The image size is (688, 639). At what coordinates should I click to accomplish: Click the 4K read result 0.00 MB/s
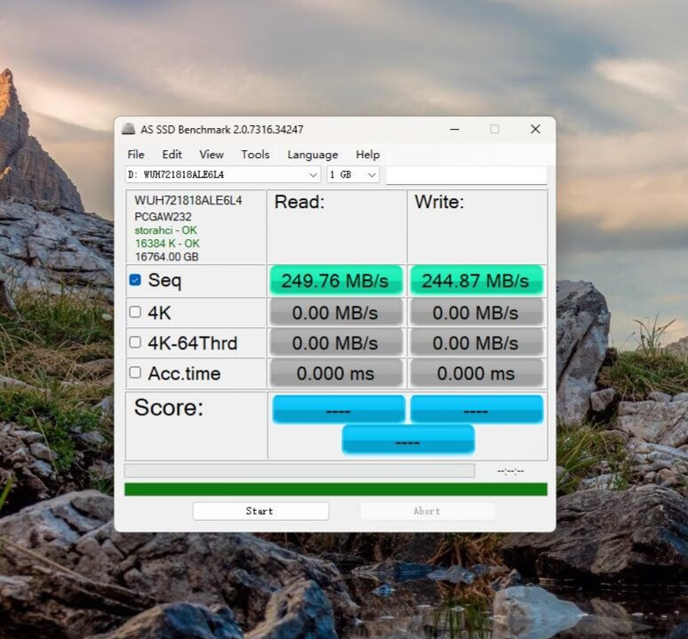[x=336, y=312]
